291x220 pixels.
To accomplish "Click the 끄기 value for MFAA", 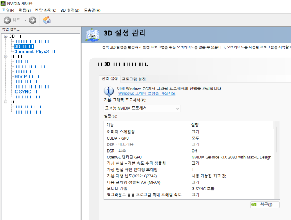I will point(195,182).
